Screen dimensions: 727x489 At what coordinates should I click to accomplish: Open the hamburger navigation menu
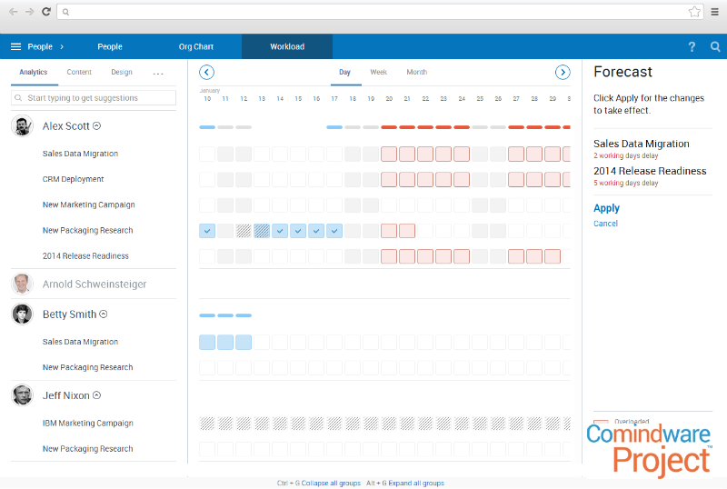(15, 46)
